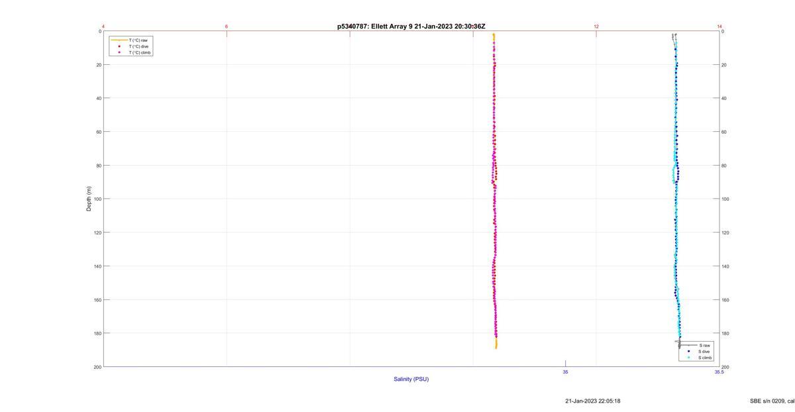Select the 'T (°C) dive' legend entry

(x=138, y=46)
